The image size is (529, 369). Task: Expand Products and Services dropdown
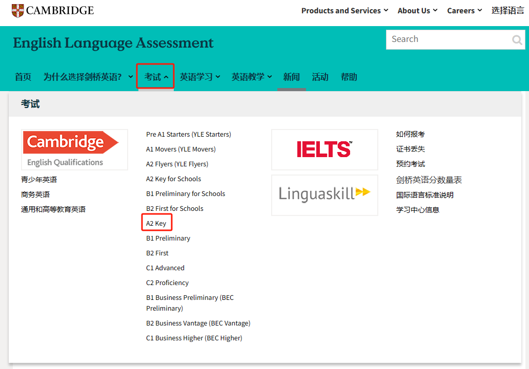point(344,11)
